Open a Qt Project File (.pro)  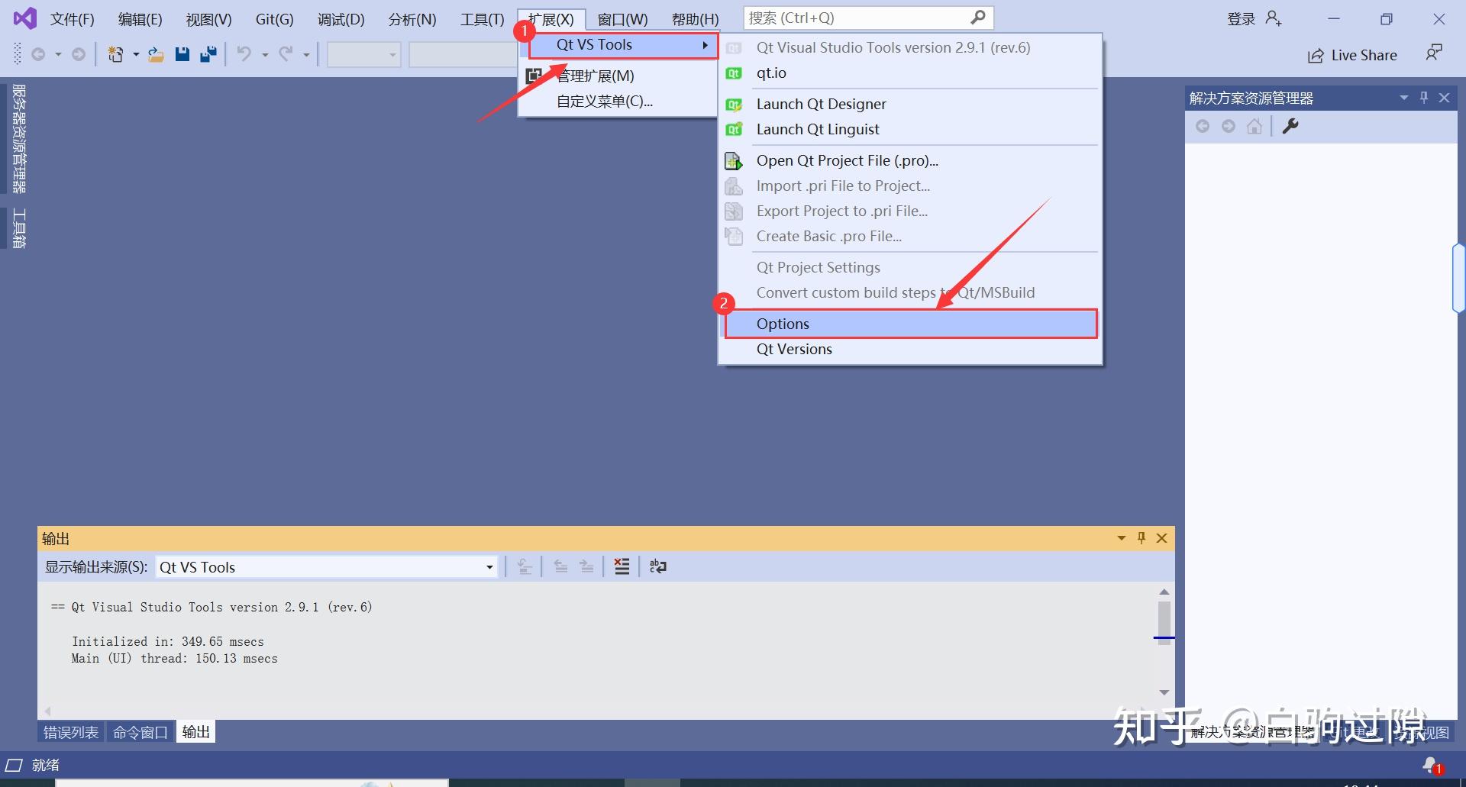846,160
